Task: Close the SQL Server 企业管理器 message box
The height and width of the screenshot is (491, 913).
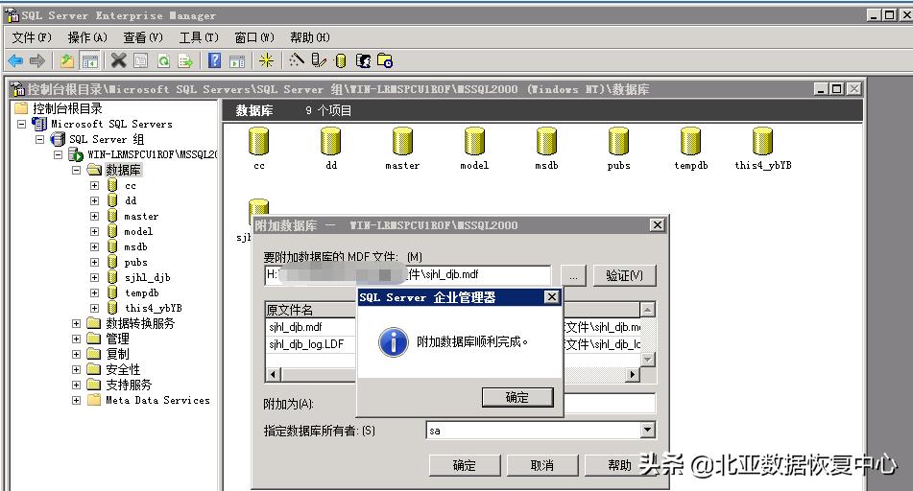Action: coord(551,297)
